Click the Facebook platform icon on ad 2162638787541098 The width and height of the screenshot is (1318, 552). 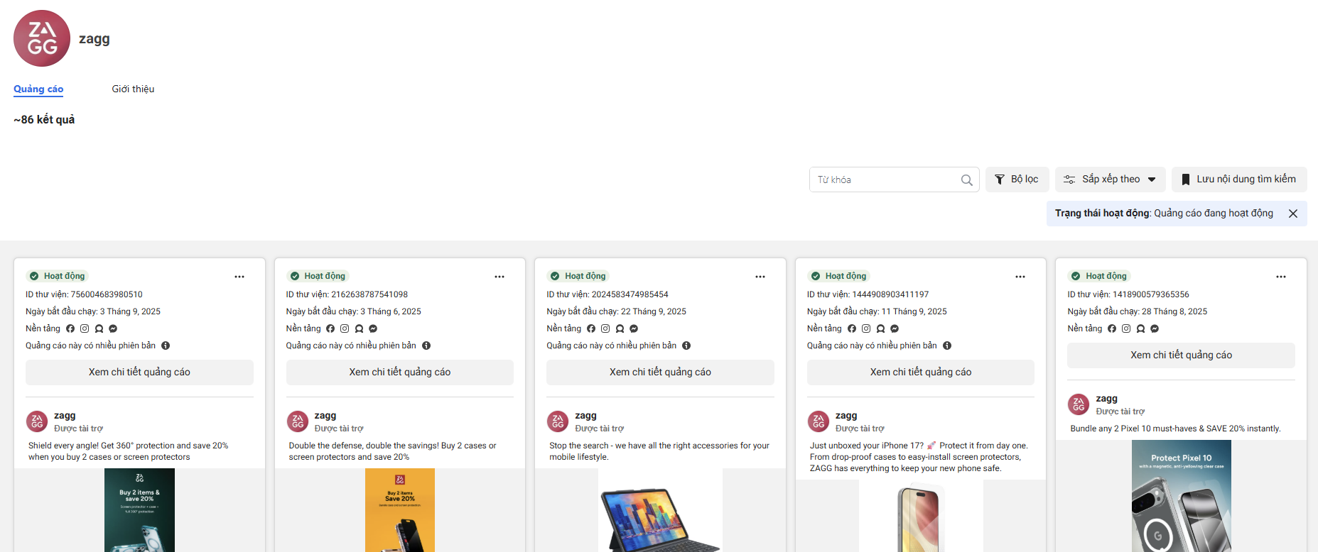click(330, 329)
